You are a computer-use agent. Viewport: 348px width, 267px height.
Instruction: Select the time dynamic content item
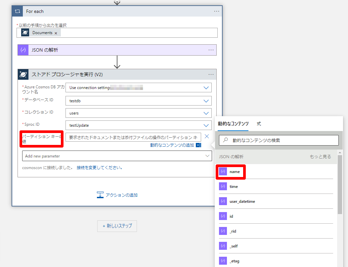point(276,186)
